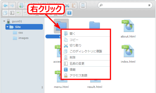Select the Site folder in the tree
The height and width of the screenshot is (93, 156).
pos(24,27)
